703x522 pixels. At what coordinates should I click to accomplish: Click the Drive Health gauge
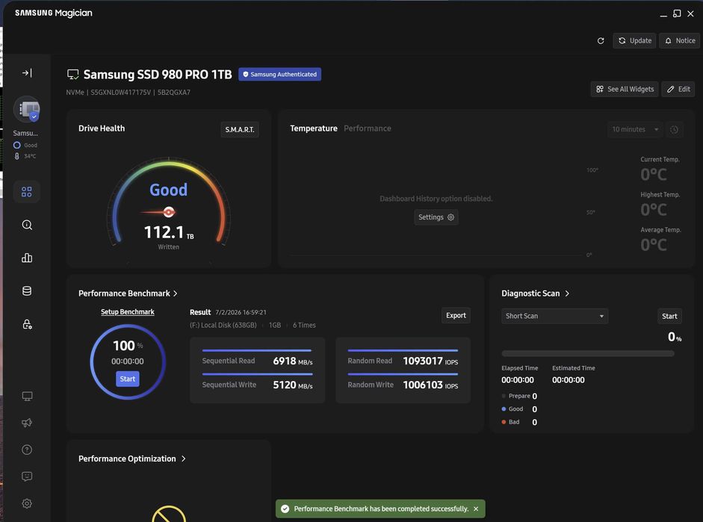(169, 202)
